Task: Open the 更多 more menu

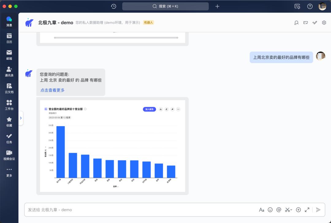Action: (x=9, y=172)
